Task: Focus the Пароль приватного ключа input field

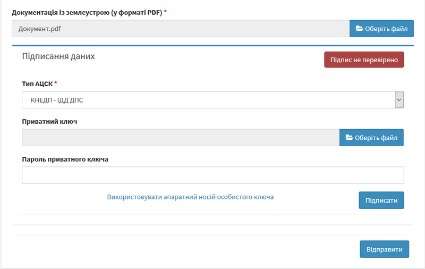Action: (x=212, y=175)
